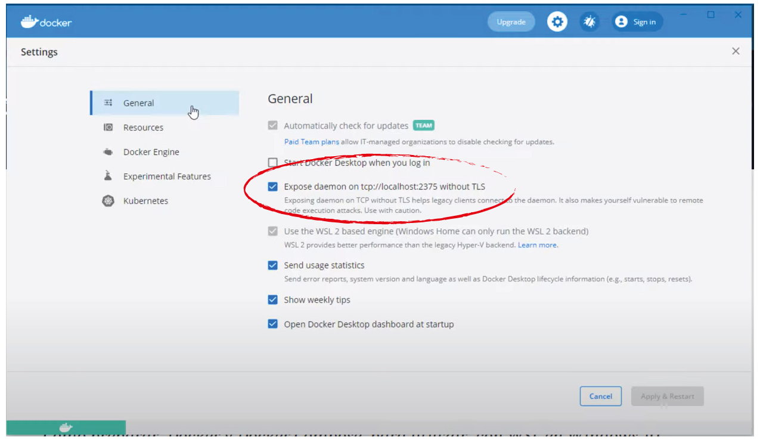Click the Docker whale logo in header

coord(29,22)
